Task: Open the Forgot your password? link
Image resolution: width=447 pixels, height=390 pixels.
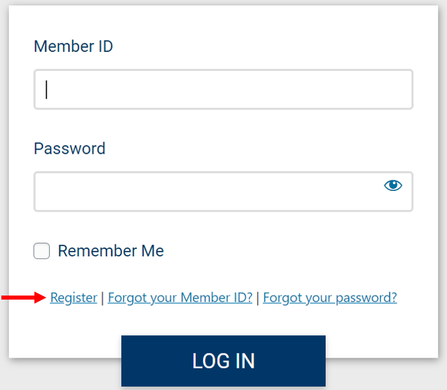Action: [x=330, y=298]
